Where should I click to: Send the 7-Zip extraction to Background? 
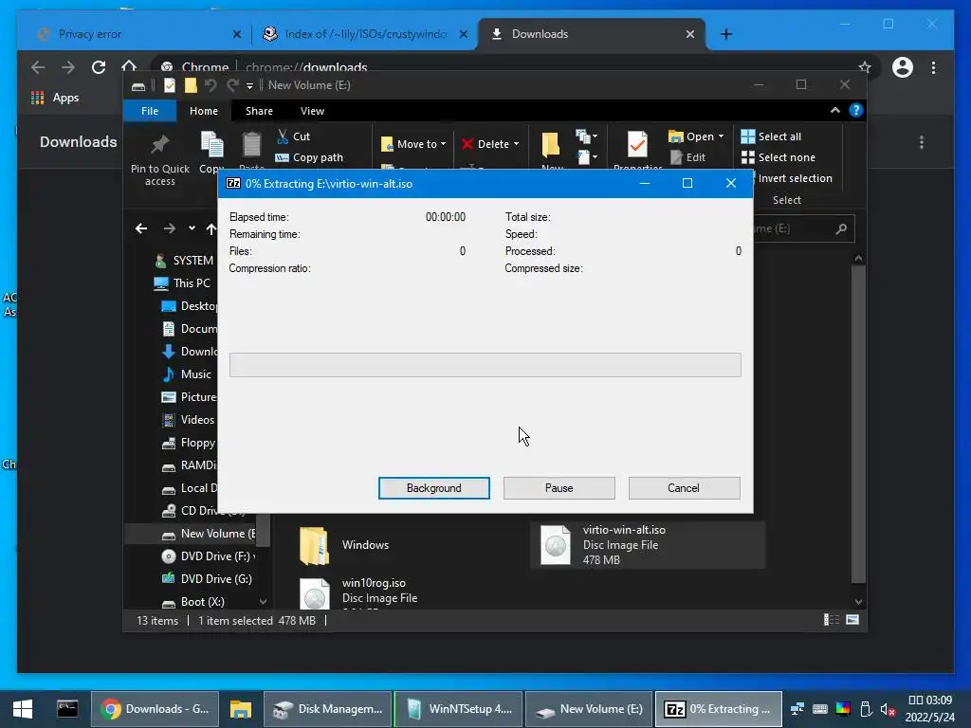click(433, 488)
